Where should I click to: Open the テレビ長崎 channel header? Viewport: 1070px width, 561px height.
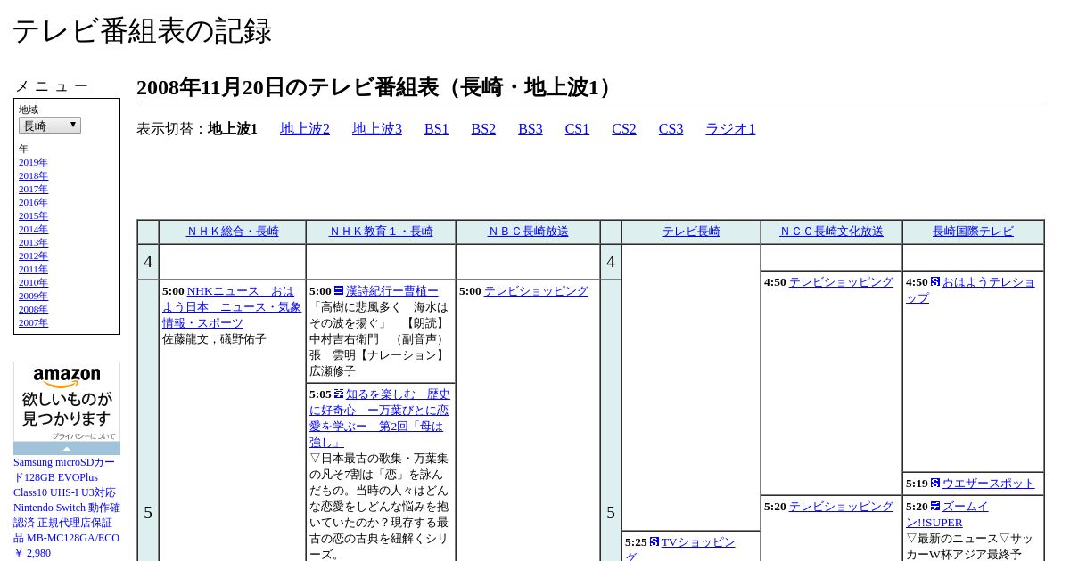point(691,232)
